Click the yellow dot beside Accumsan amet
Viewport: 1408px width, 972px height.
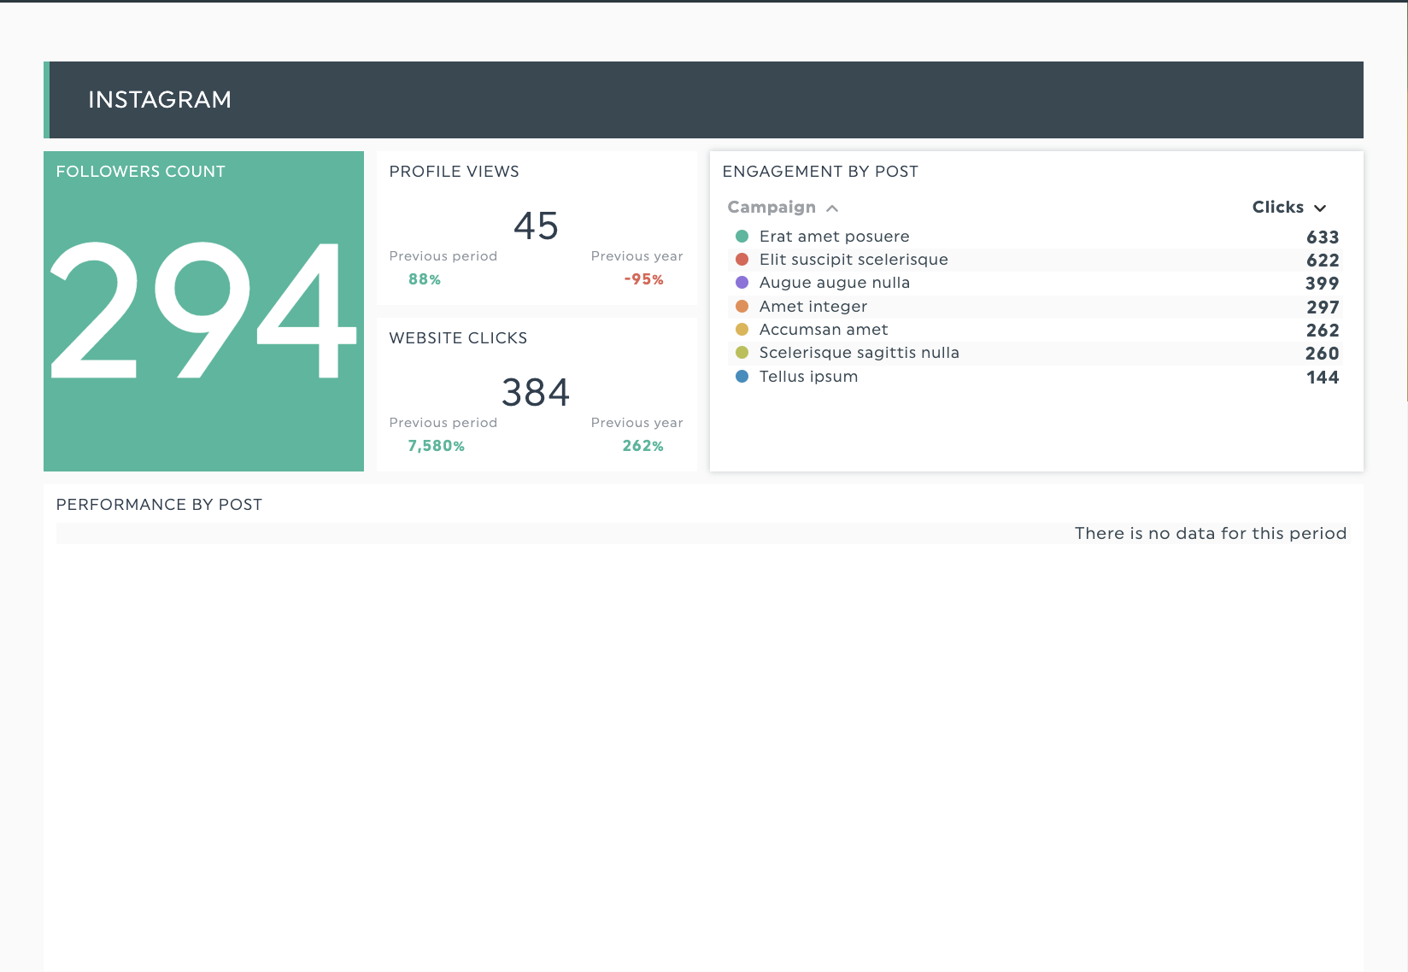tap(742, 330)
